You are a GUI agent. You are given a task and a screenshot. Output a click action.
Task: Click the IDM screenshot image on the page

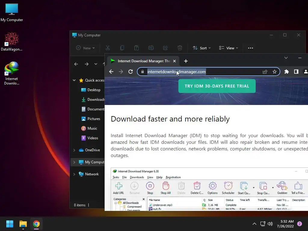(x=209, y=189)
